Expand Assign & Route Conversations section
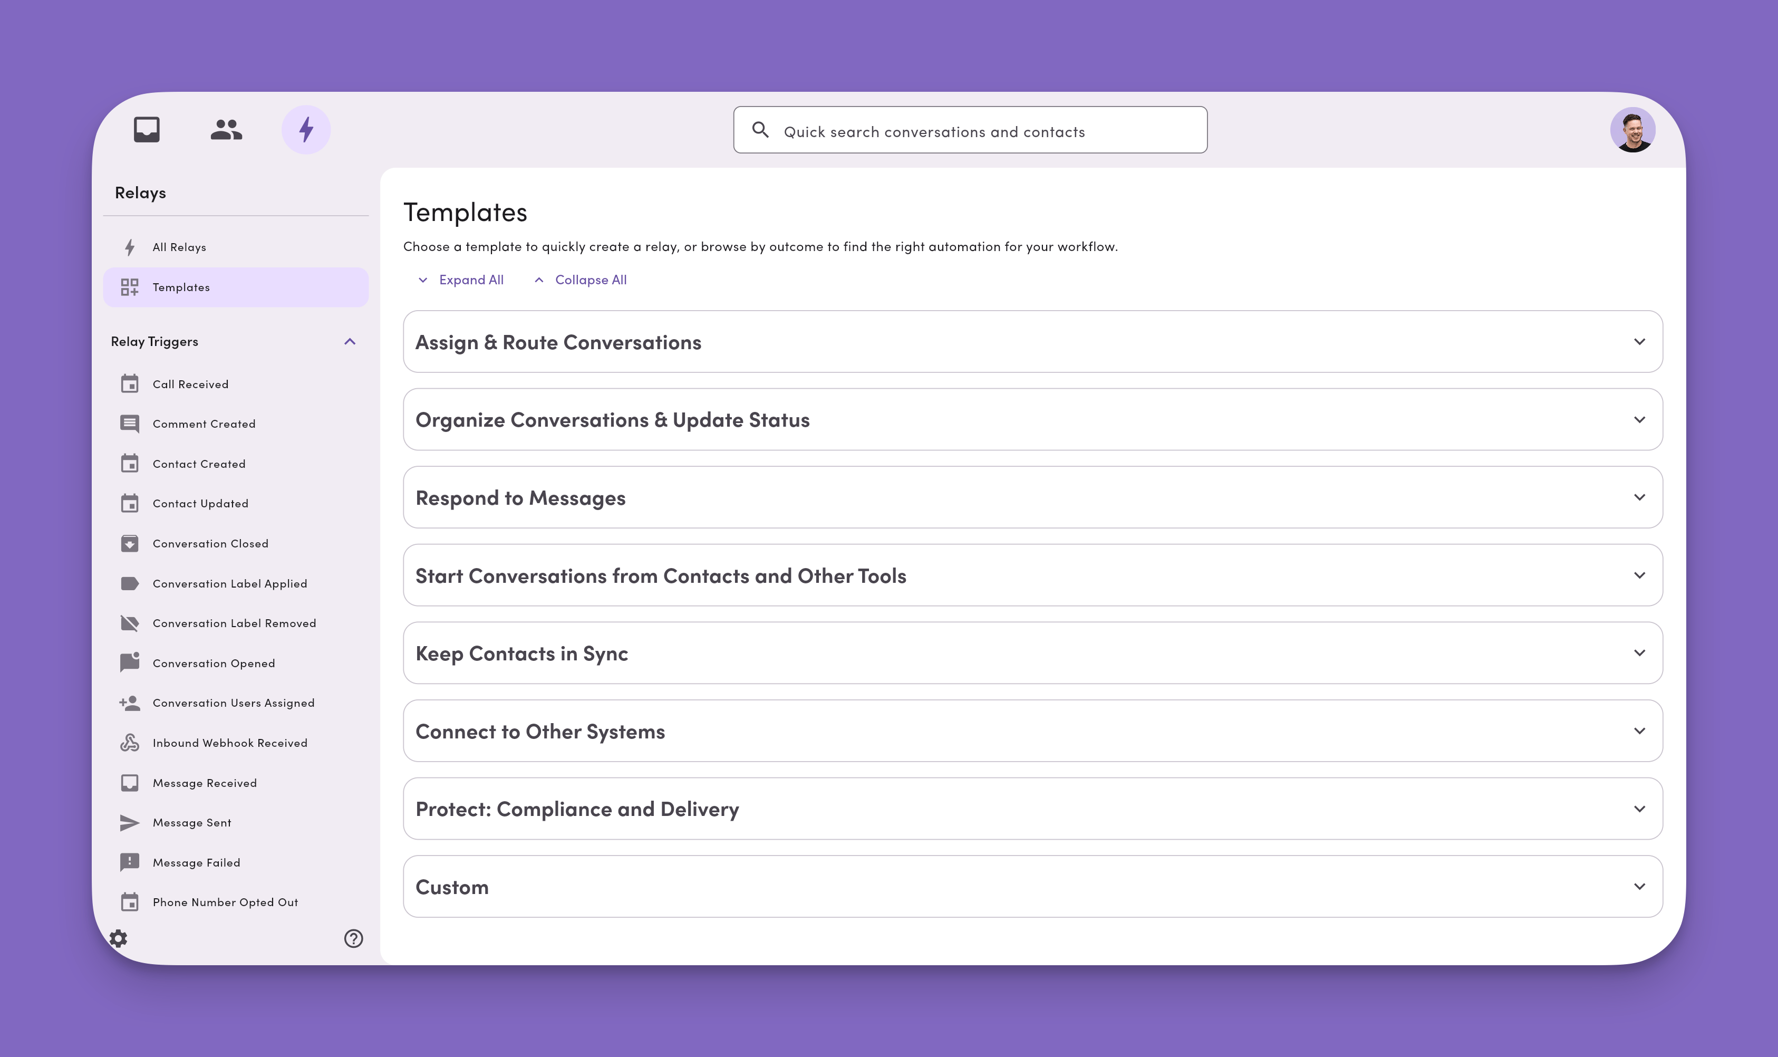This screenshot has width=1778, height=1057. pyautogui.click(x=1032, y=342)
